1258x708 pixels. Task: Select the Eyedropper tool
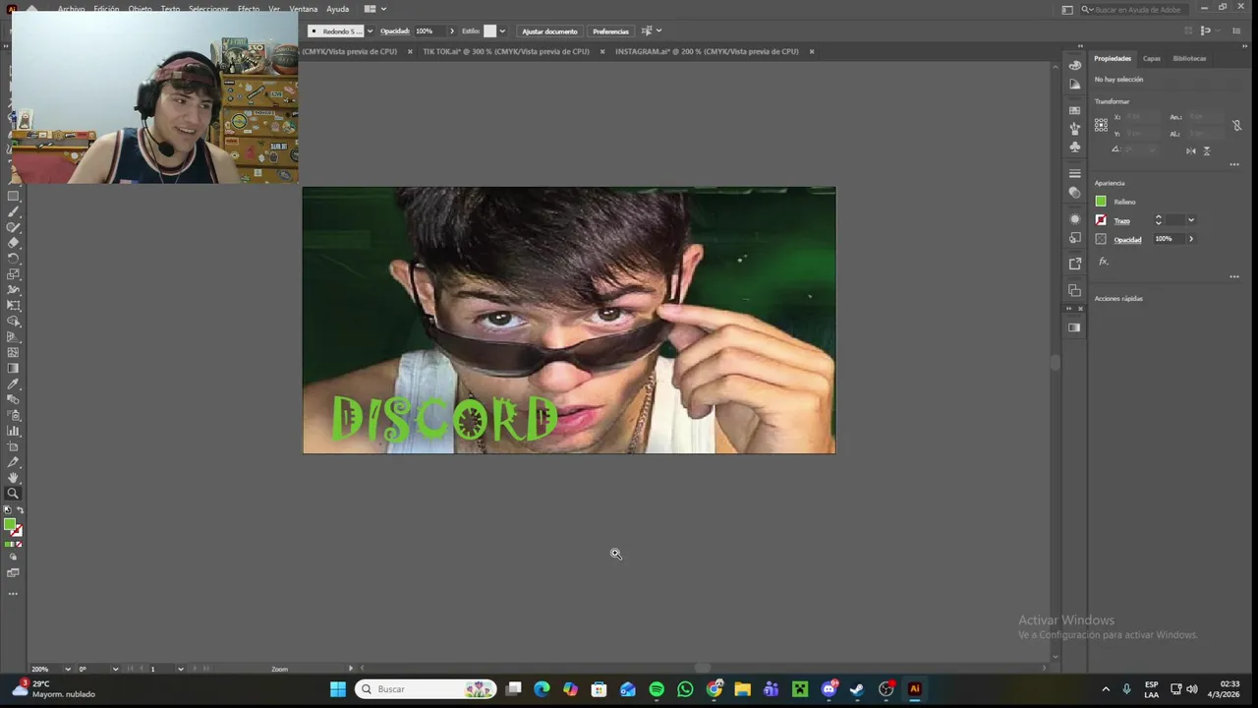coord(13,384)
